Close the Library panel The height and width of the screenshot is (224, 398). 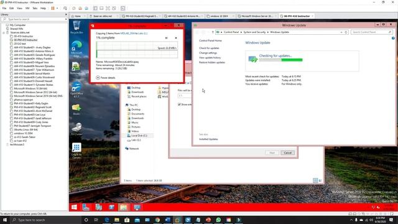pos(66,14)
